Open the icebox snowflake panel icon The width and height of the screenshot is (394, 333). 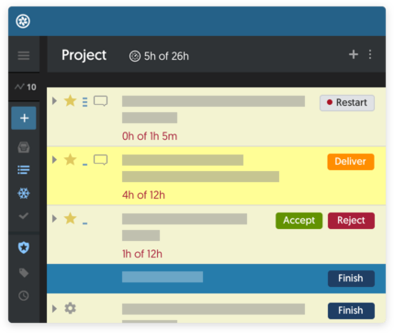click(24, 193)
